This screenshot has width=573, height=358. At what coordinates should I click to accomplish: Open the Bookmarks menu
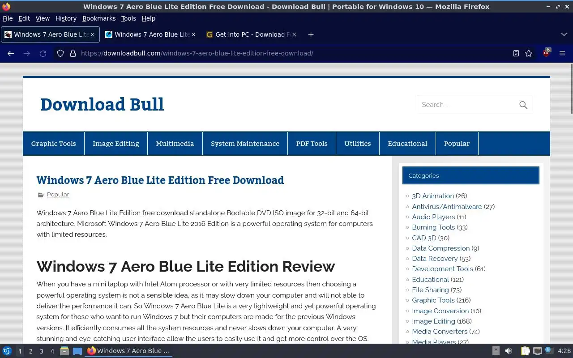coord(99,18)
